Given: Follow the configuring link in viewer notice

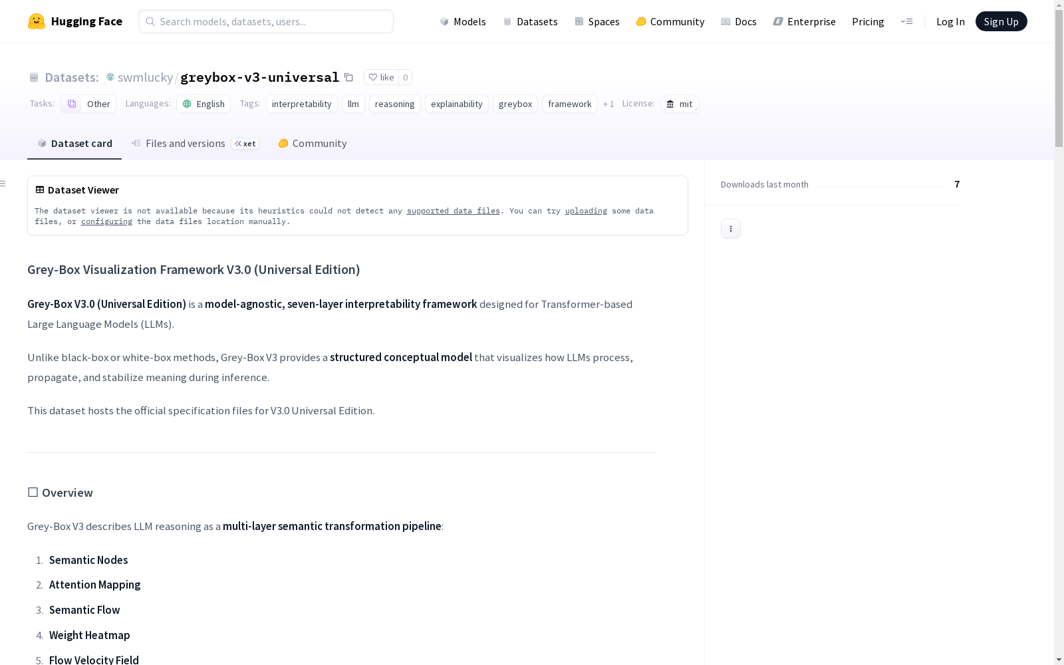Looking at the screenshot, I should click(106, 221).
